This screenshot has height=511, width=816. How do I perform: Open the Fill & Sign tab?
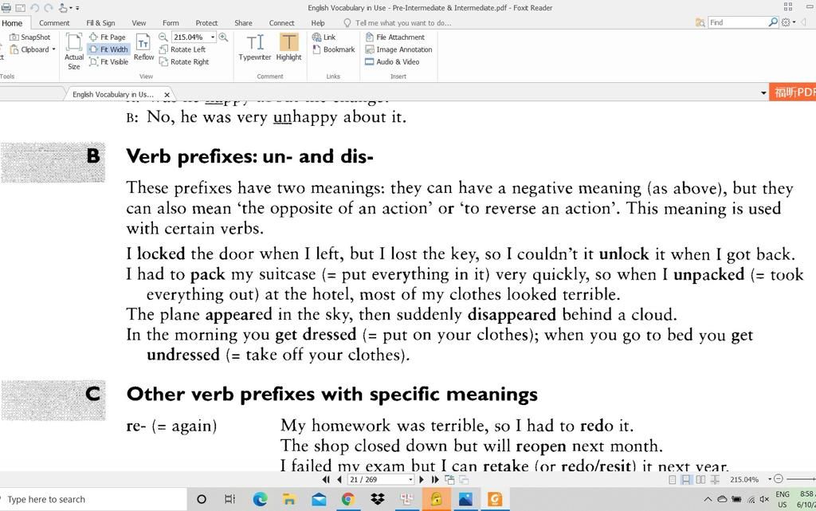(x=100, y=23)
